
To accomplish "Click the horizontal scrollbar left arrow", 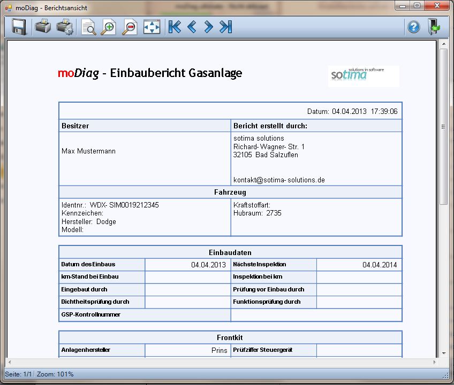I will point(9,363).
